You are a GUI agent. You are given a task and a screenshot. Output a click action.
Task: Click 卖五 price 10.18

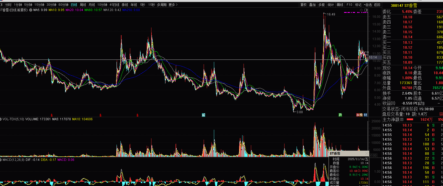pyautogui.click(x=408, y=17)
